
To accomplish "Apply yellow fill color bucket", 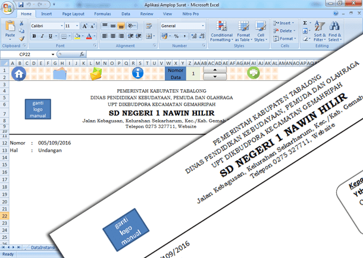I will 77,36.
